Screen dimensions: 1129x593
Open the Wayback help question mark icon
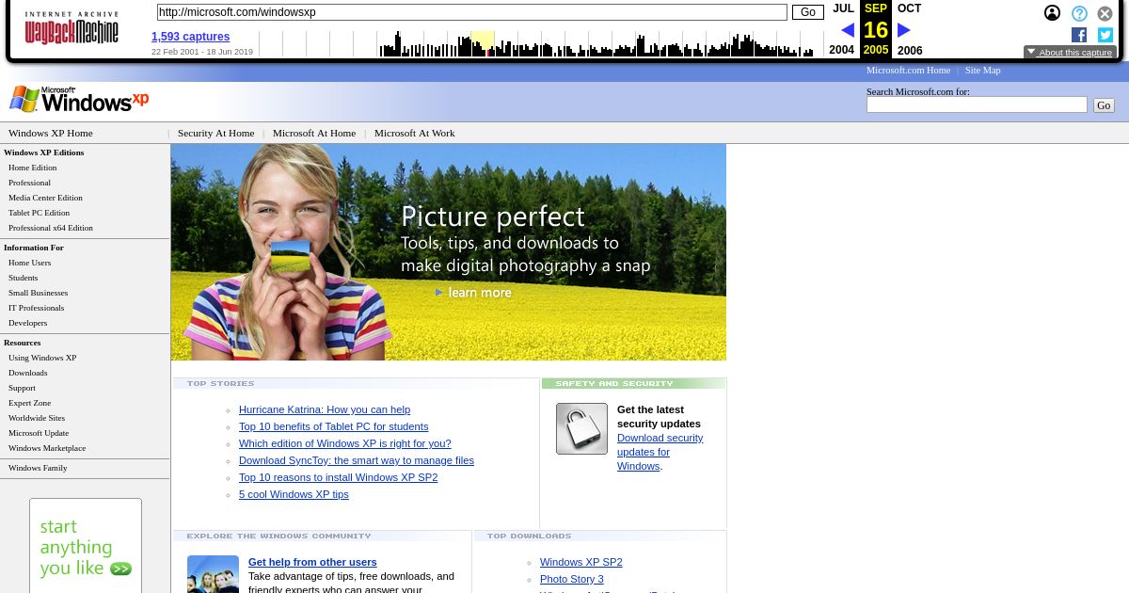point(1079,13)
